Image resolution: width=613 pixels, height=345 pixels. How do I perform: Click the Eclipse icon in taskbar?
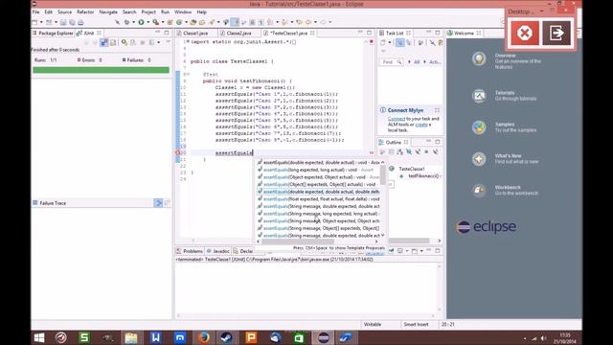pyautogui.click(x=324, y=337)
